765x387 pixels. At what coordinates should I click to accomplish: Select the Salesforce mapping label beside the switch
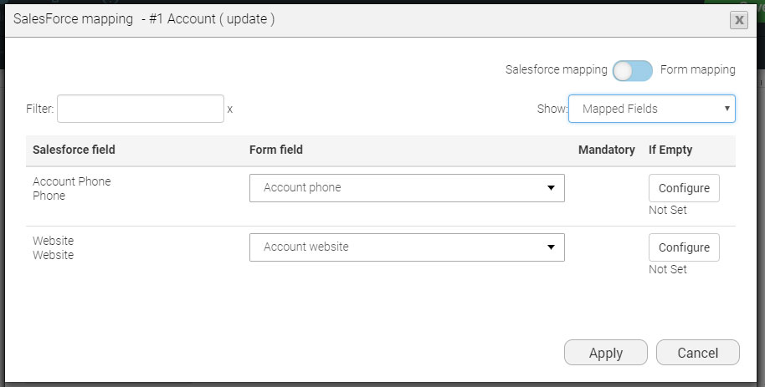557,70
